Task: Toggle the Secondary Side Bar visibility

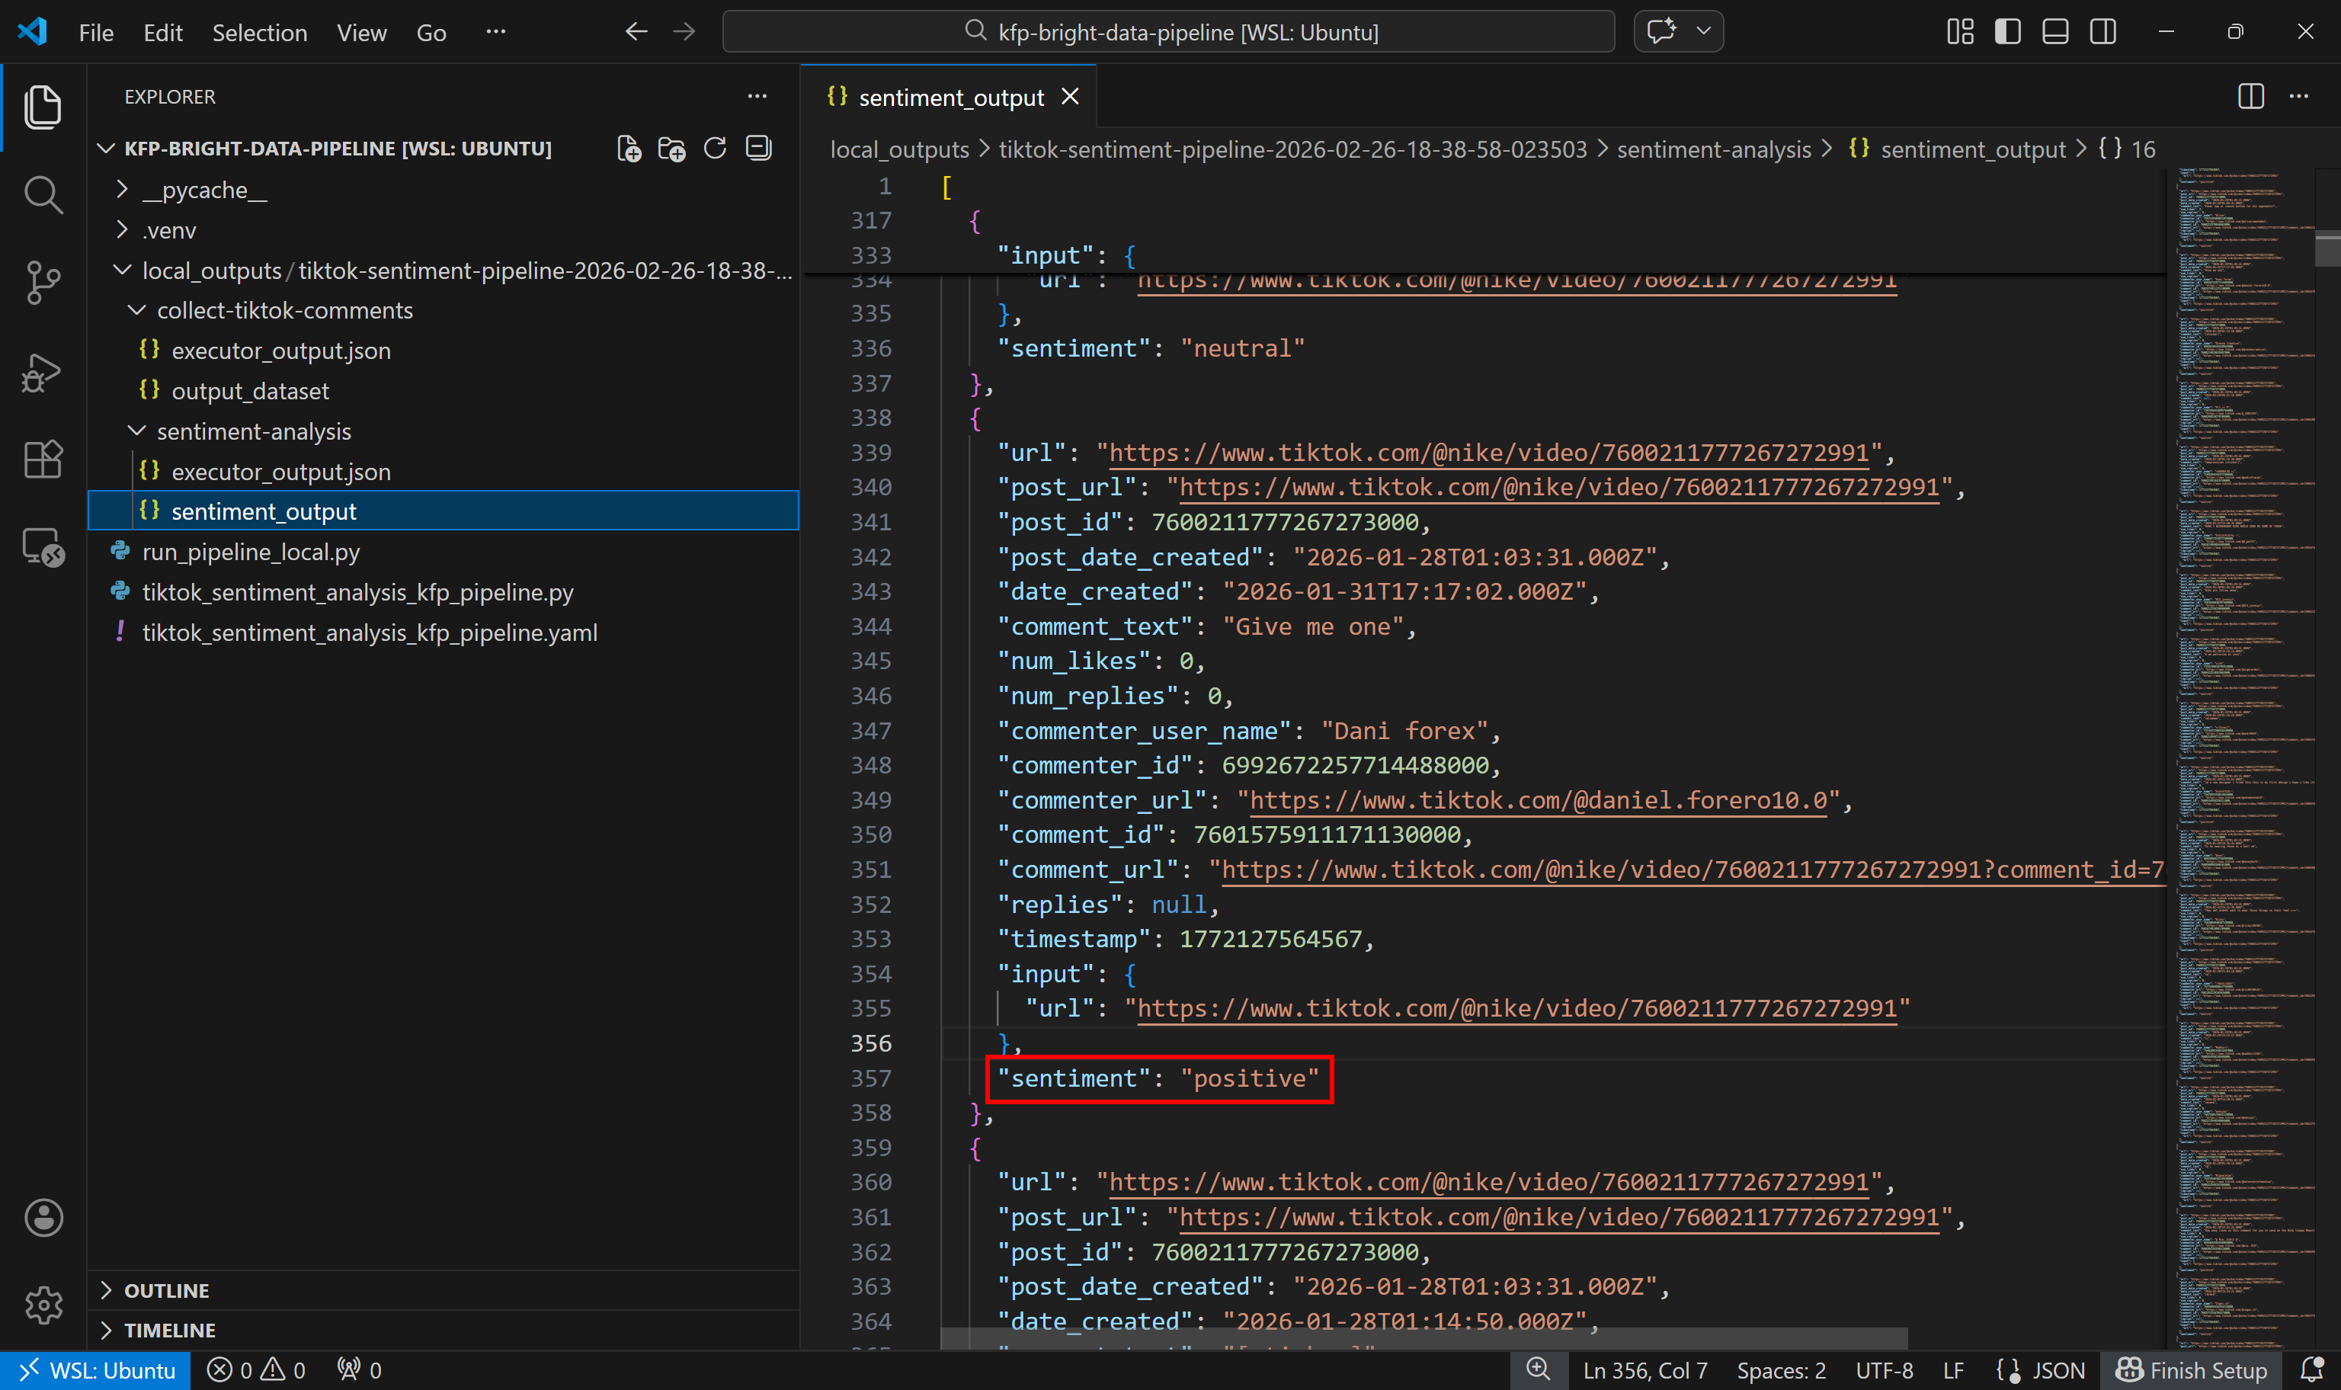Action: 2101,31
